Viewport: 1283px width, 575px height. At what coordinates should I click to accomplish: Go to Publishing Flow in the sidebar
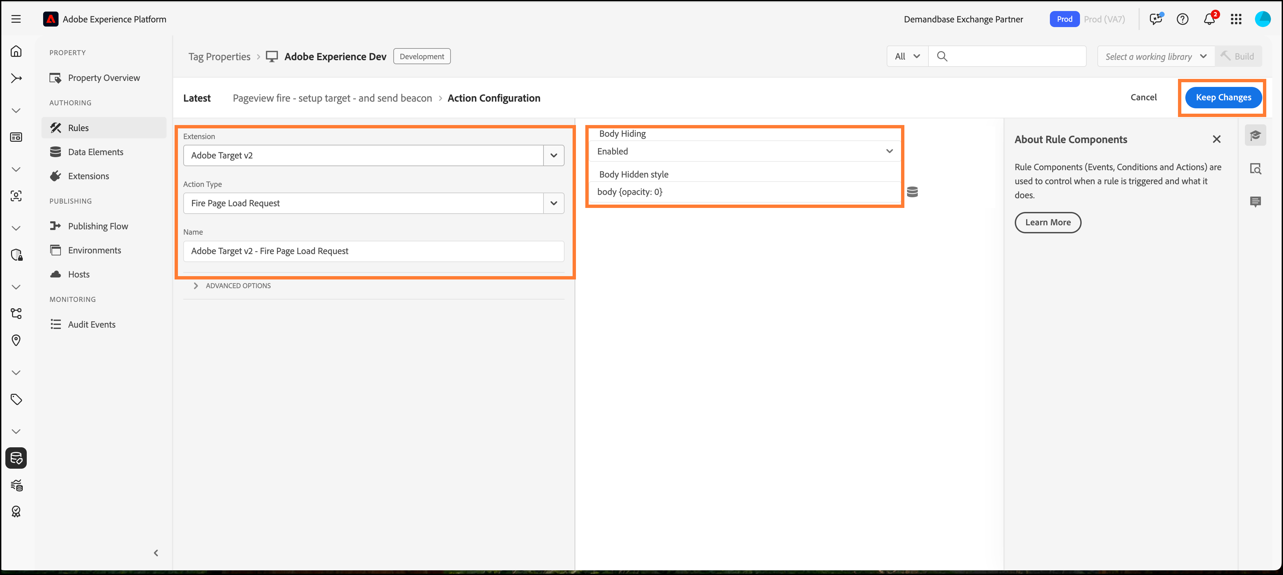point(98,226)
